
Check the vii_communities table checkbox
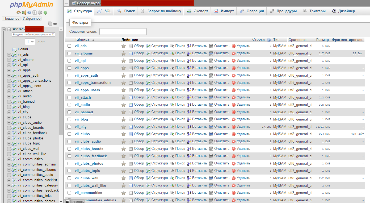(69, 193)
